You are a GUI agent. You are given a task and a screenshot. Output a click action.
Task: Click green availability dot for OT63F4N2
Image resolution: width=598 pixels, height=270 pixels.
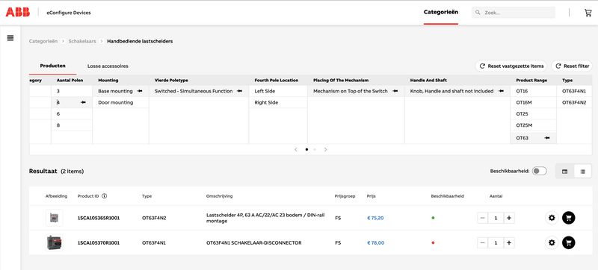click(433, 218)
